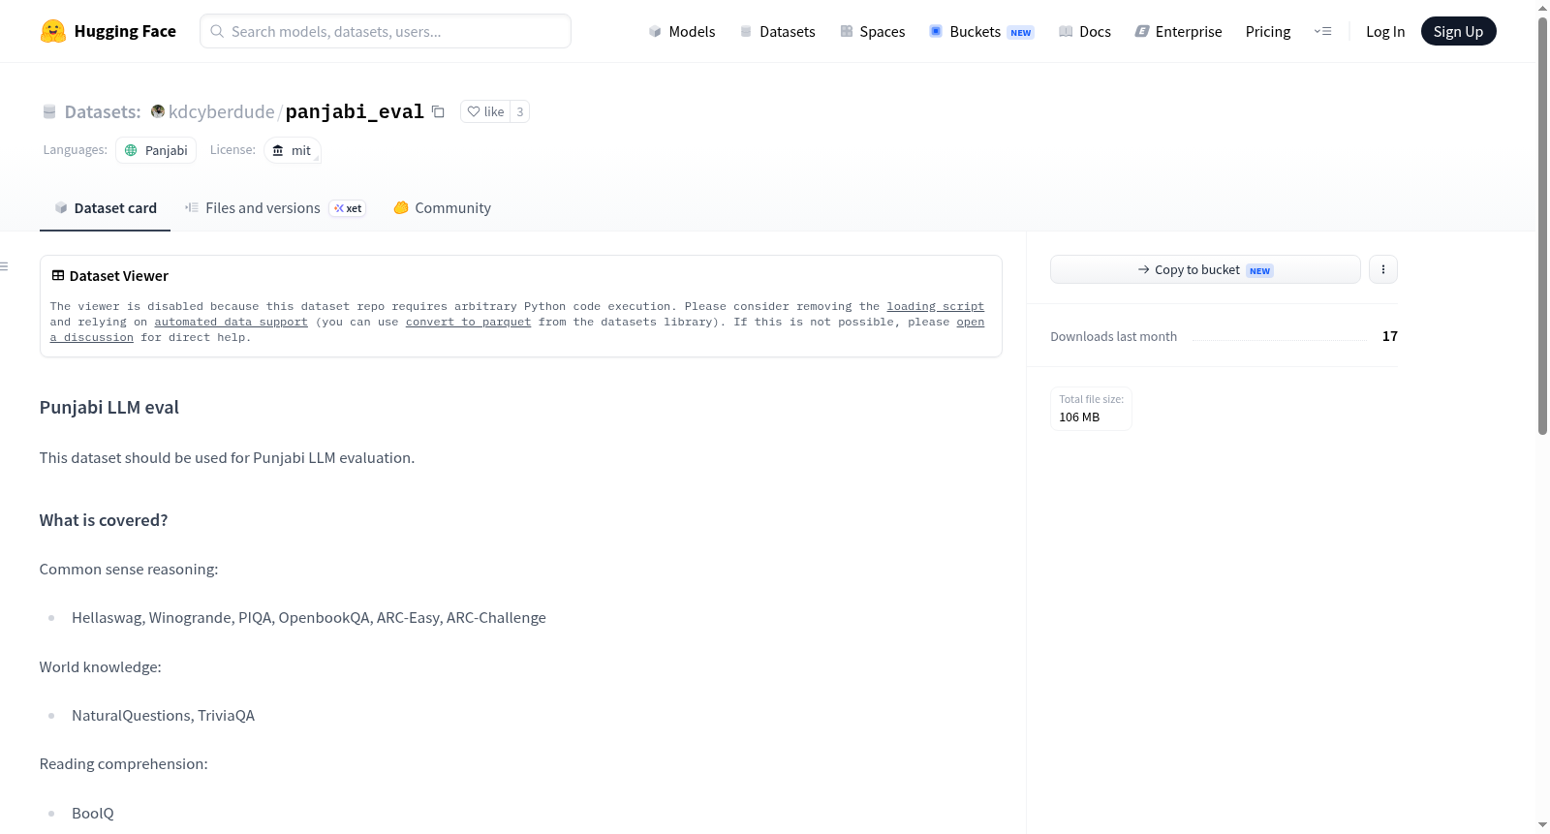Click the Dataset card cube icon
Image resolution: width=1550 pixels, height=834 pixels.
pos(61,207)
